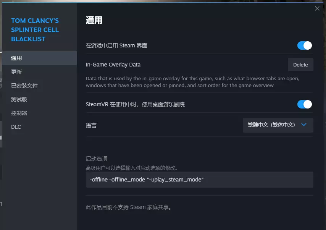Viewport: 326px width, 230px height.
Task: Delete the In-Game Overlay Data
Action: [300, 65]
